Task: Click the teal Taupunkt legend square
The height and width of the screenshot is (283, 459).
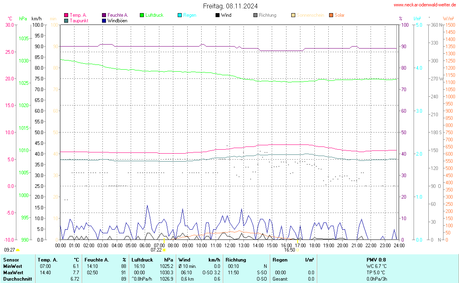Action: [66, 20]
